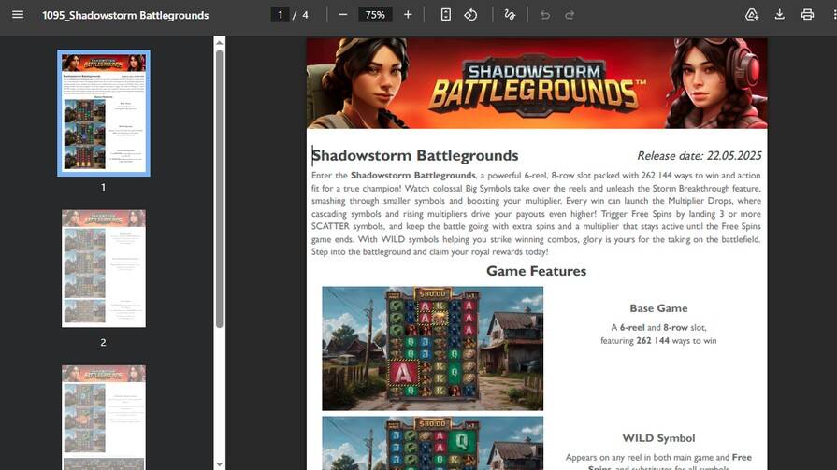Click the zoom in plus icon
Screen dimensions: 837x470
(408, 15)
